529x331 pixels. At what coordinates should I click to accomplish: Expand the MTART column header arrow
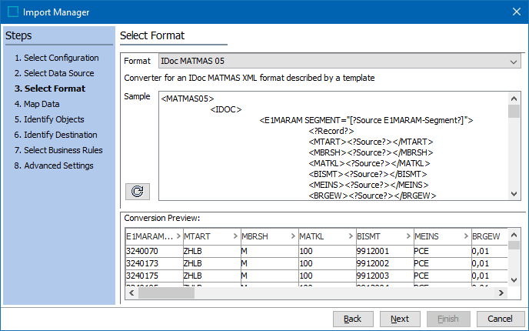tap(235, 236)
